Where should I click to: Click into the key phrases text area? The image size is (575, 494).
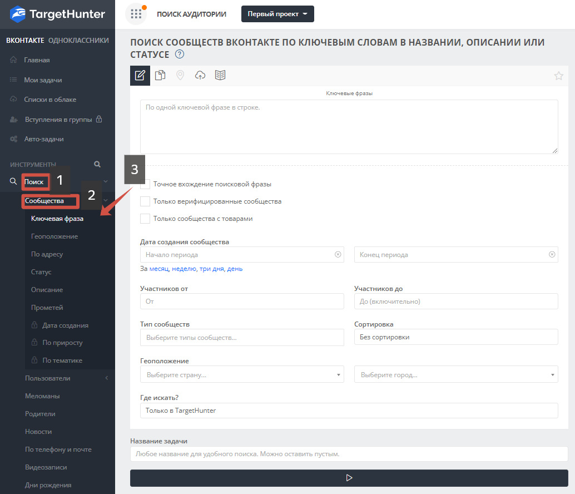point(349,127)
